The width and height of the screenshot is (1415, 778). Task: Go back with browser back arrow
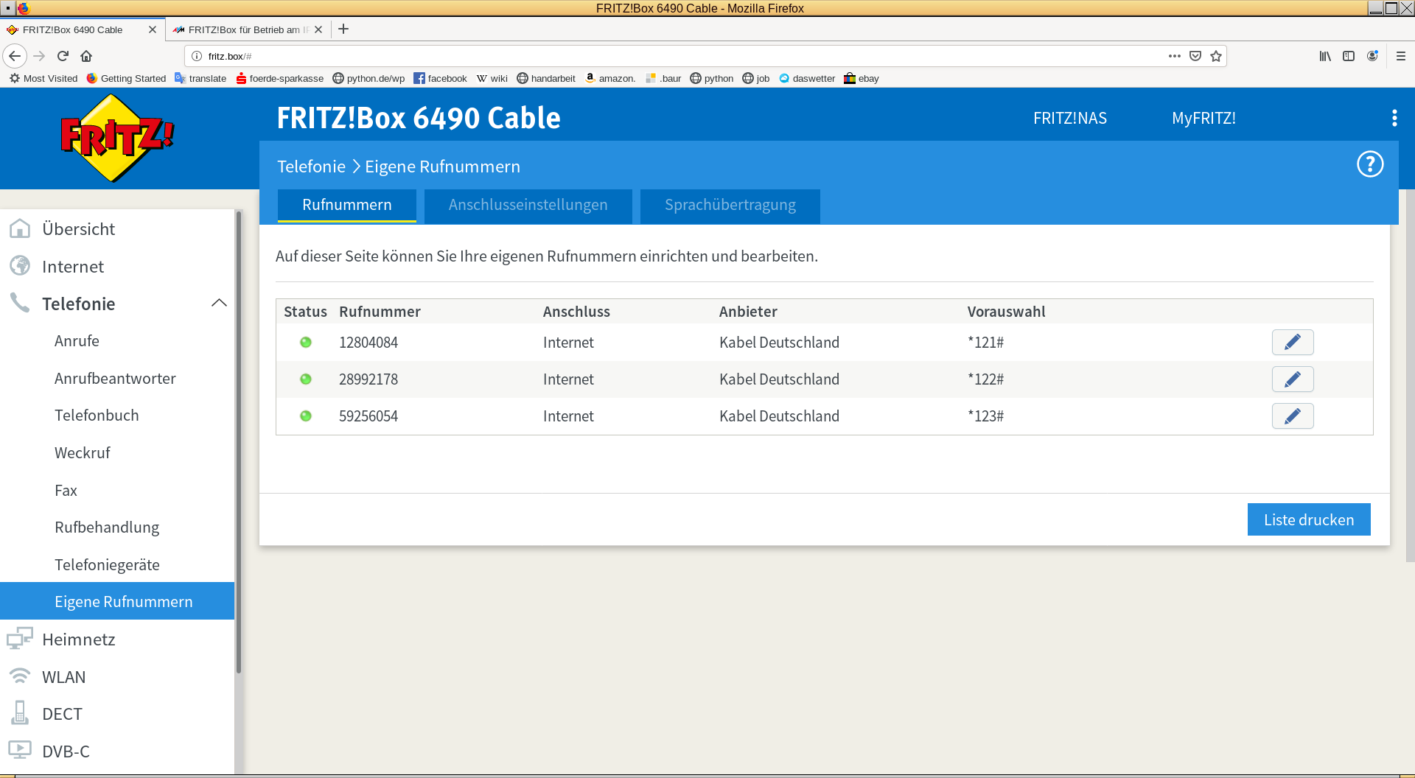(15, 56)
